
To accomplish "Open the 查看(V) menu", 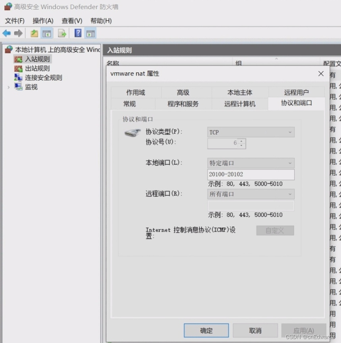I will click(x=72, y=21).
